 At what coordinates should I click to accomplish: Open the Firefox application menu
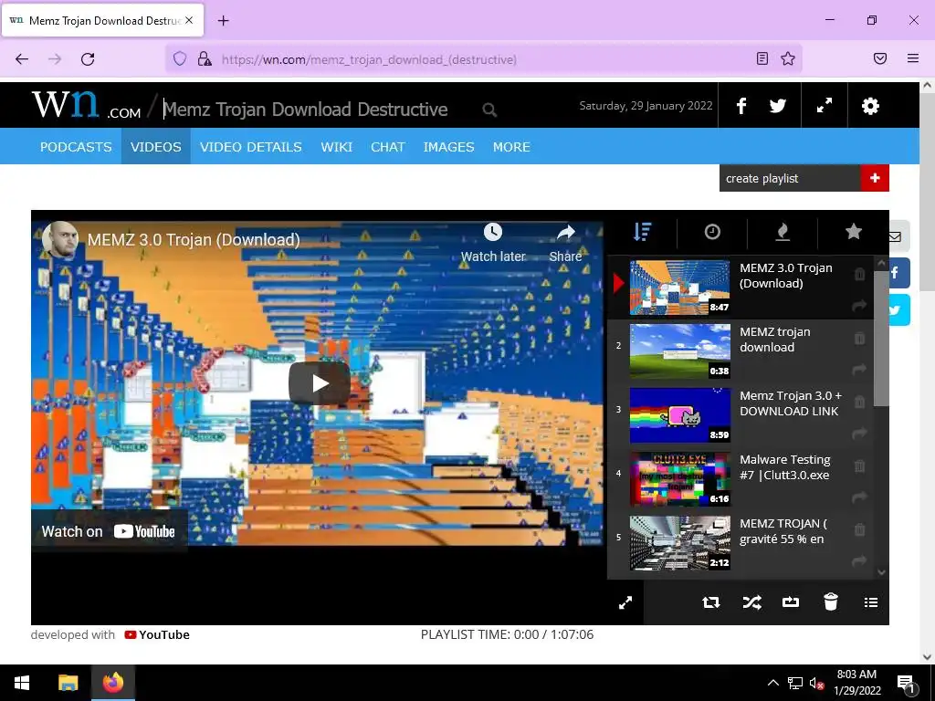[913, 58]
